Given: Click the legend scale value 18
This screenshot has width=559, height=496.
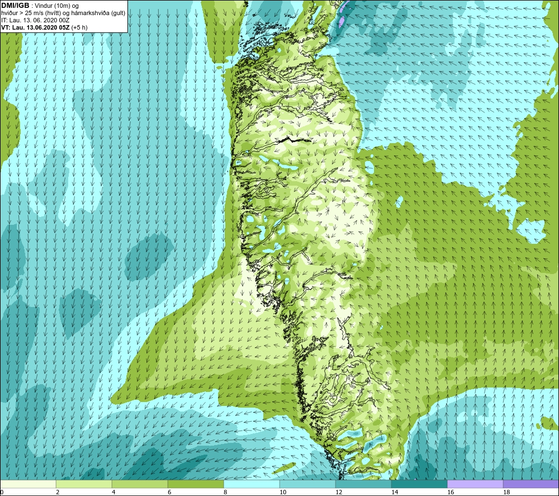Looking at the screenshot, I should [506, 492].
